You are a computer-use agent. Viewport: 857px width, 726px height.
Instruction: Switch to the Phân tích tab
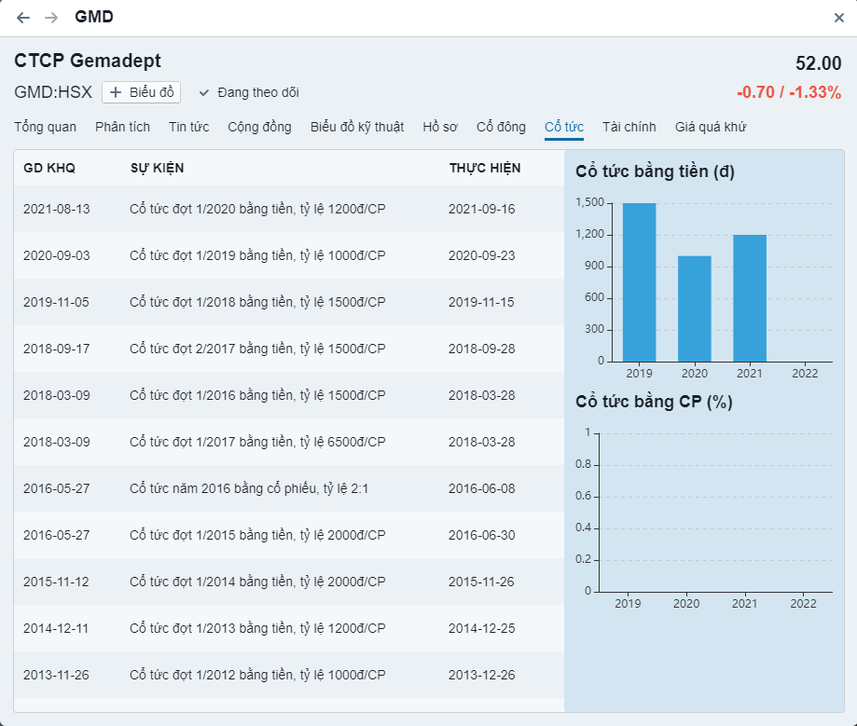click(122, 127)
